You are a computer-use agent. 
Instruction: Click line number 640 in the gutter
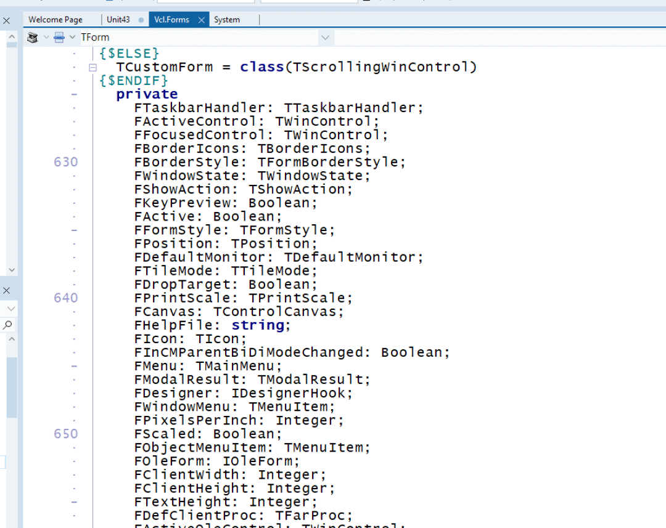[66, 298]
